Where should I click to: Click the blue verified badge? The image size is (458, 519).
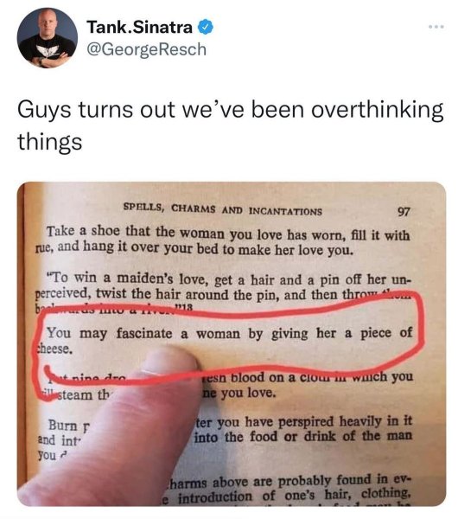pyautogui.click(x=206, y=27)
